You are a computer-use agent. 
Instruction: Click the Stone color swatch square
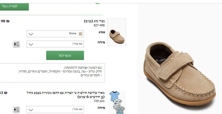coord(80,34)
